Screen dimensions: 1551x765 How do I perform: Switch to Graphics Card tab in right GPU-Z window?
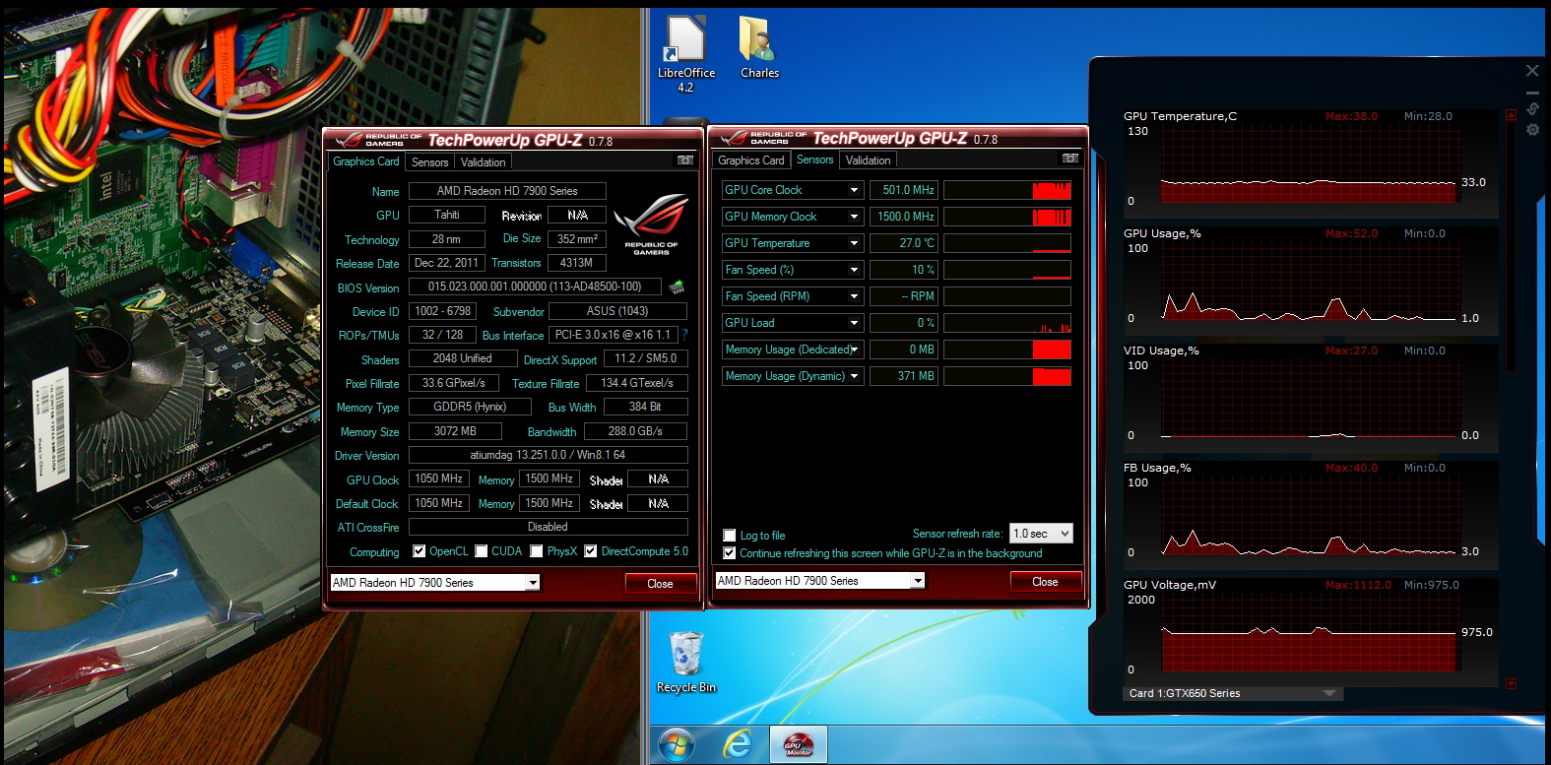[751, 159]
